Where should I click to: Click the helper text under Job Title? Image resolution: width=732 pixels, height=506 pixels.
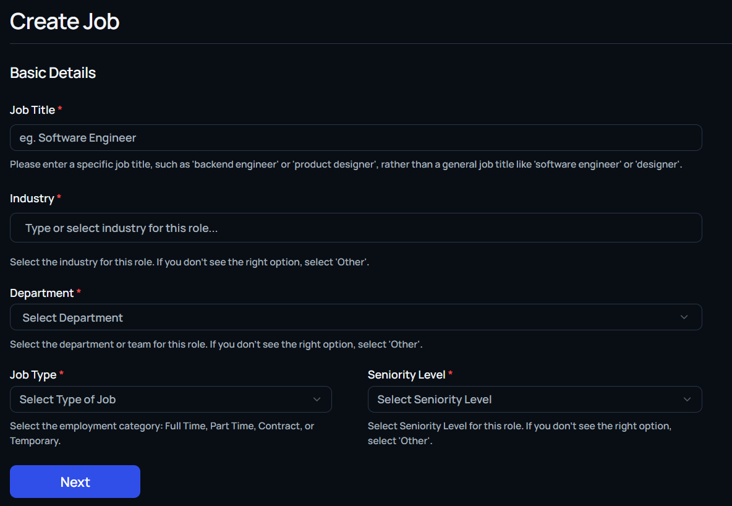346,165
